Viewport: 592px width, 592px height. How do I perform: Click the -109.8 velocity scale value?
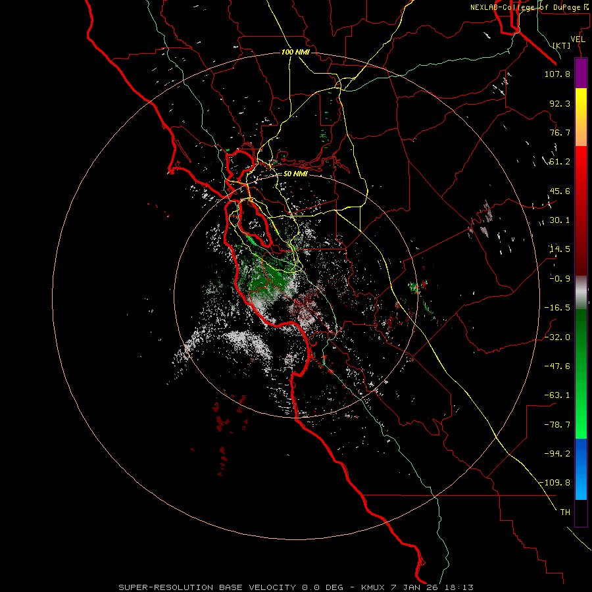coord(555,483)
